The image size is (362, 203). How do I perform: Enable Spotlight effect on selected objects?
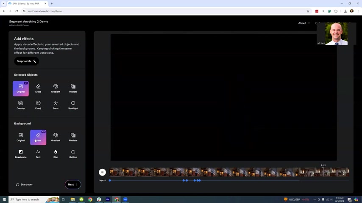pyautogui.click(x=73, y=104)
